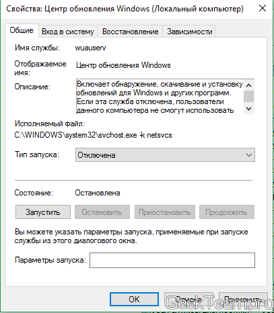Switch to the Общие tab
This screenshot has height=313, width=274.
pos(22,30)
